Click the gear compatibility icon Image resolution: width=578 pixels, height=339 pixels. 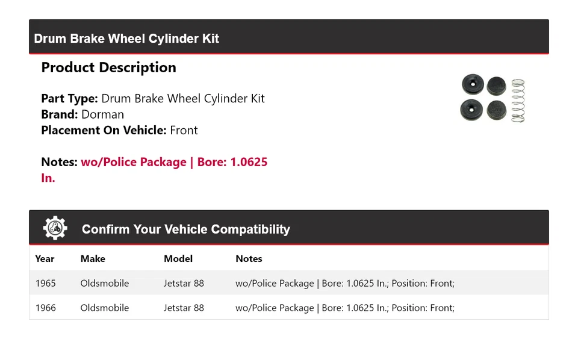pos(55,228)
